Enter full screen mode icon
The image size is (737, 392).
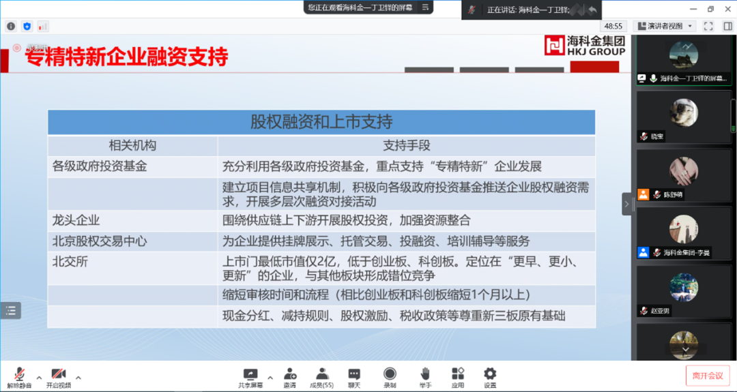tap(708, 26)
